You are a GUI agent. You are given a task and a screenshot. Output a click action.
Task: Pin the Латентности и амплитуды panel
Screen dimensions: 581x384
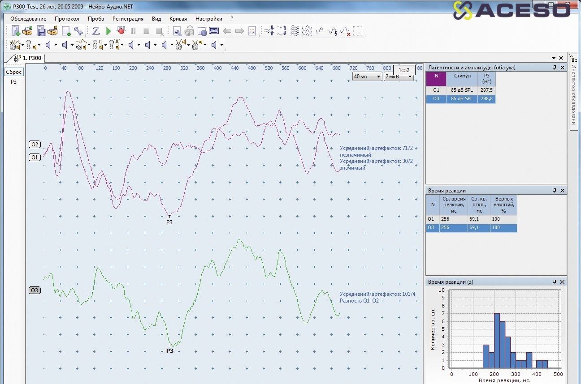555,68
